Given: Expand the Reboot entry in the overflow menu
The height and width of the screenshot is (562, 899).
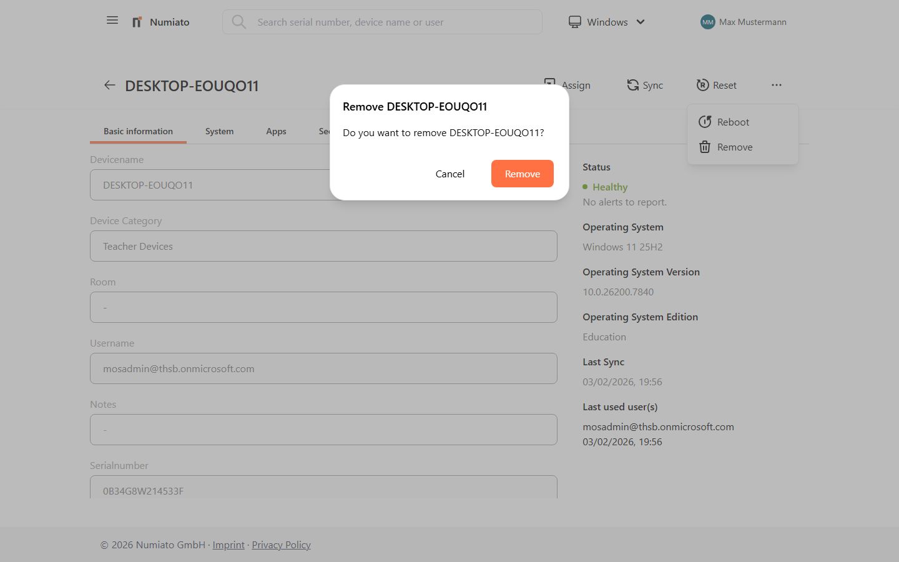Looking at the screenshot, I should pos(733,122).
